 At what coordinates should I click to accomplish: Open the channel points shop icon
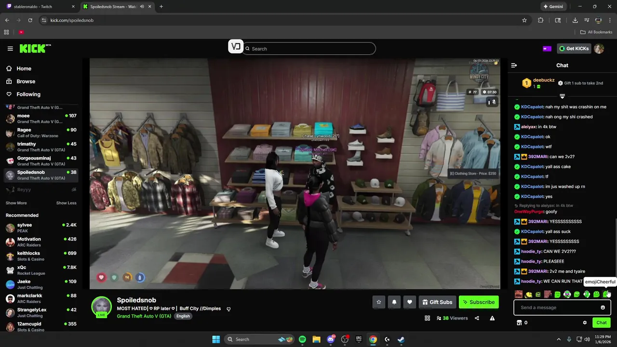[519, 322]
